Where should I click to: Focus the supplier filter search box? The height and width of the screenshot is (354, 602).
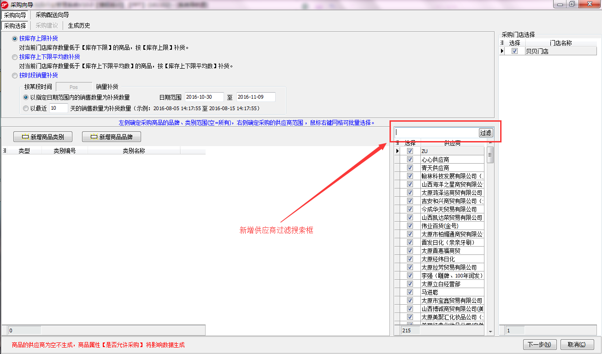437,133
